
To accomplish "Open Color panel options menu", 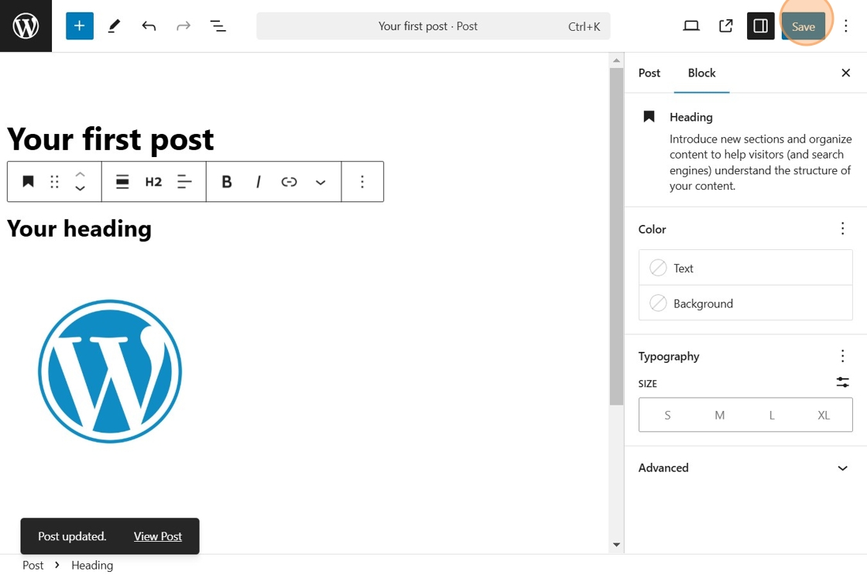I will pos(843,228).
